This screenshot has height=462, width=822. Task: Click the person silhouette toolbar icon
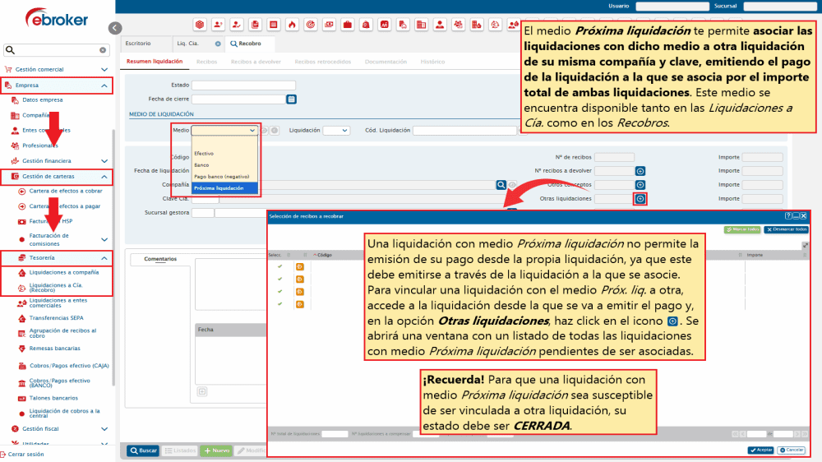click(439, 25)
